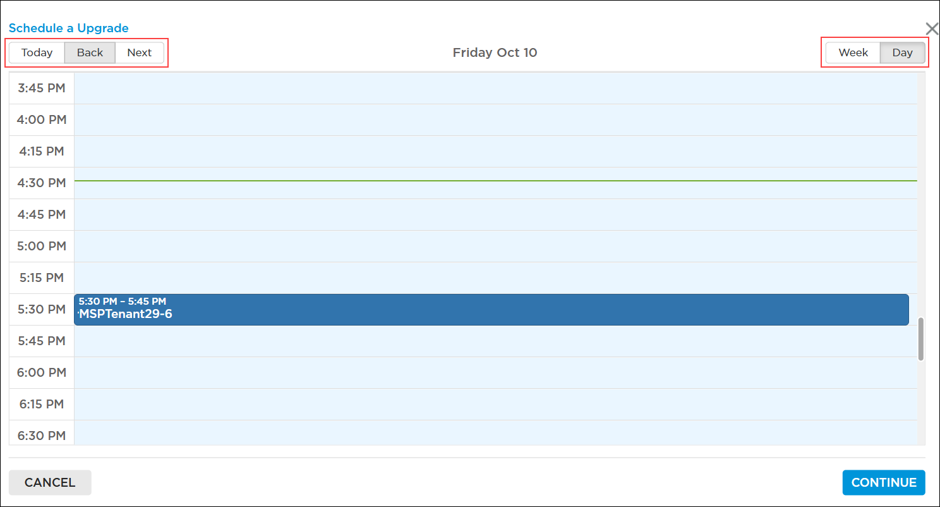Click CONTINUE to confirm the schedule
940x507 pixels.
(883, 482)
